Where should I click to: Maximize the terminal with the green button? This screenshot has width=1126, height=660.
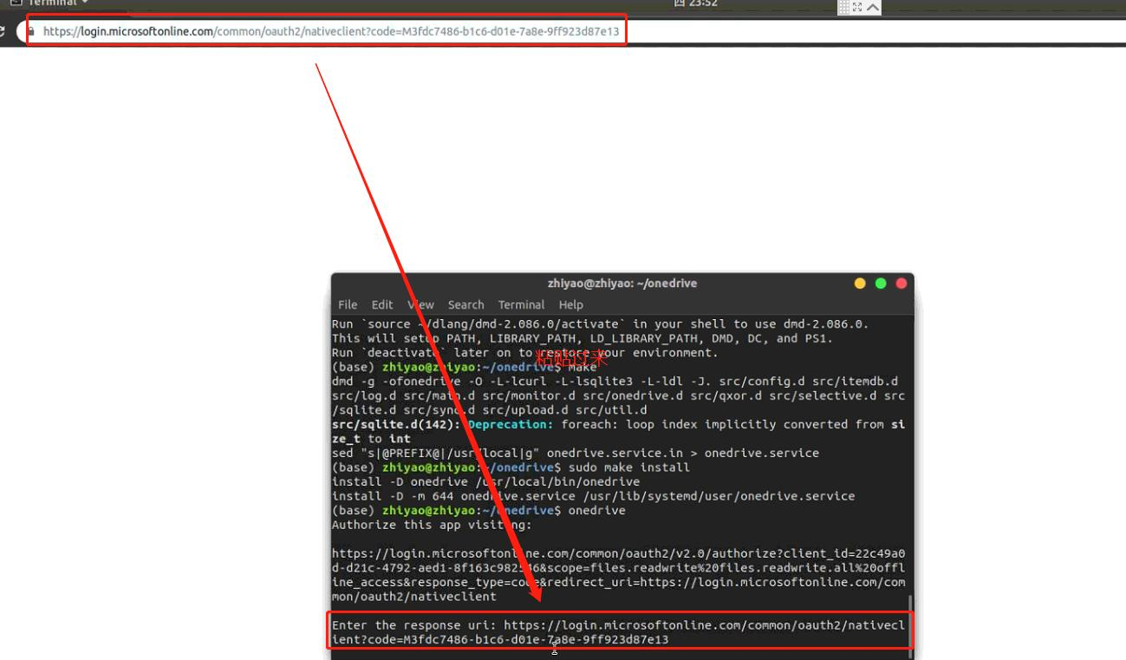click(x=881, y=284)
